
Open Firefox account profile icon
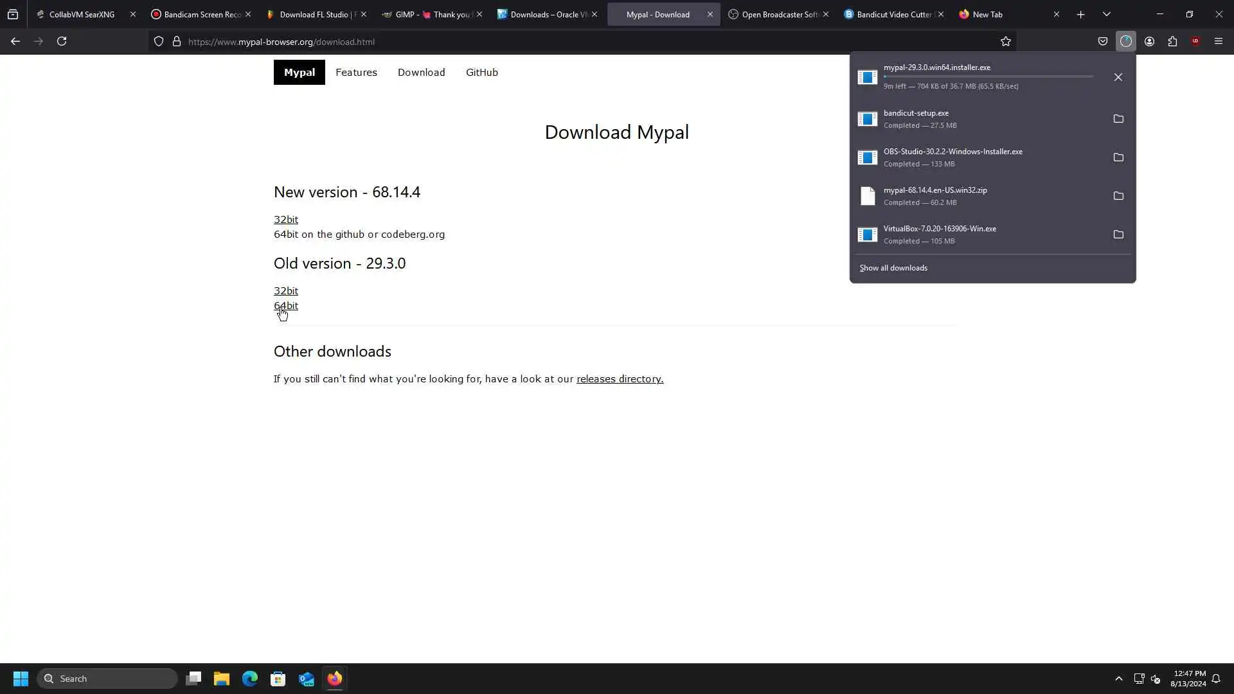[x=1149, y=42]
